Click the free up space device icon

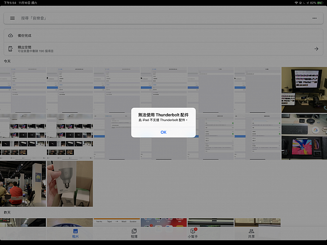pyautogui.click(x=10, y=49)
